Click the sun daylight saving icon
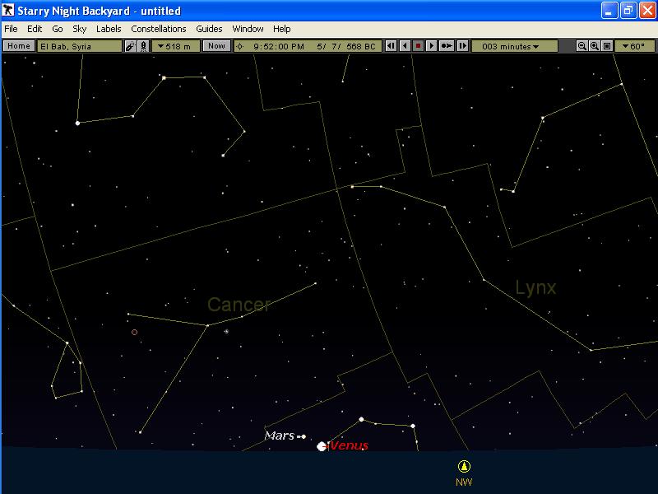 tap(239, 46)
